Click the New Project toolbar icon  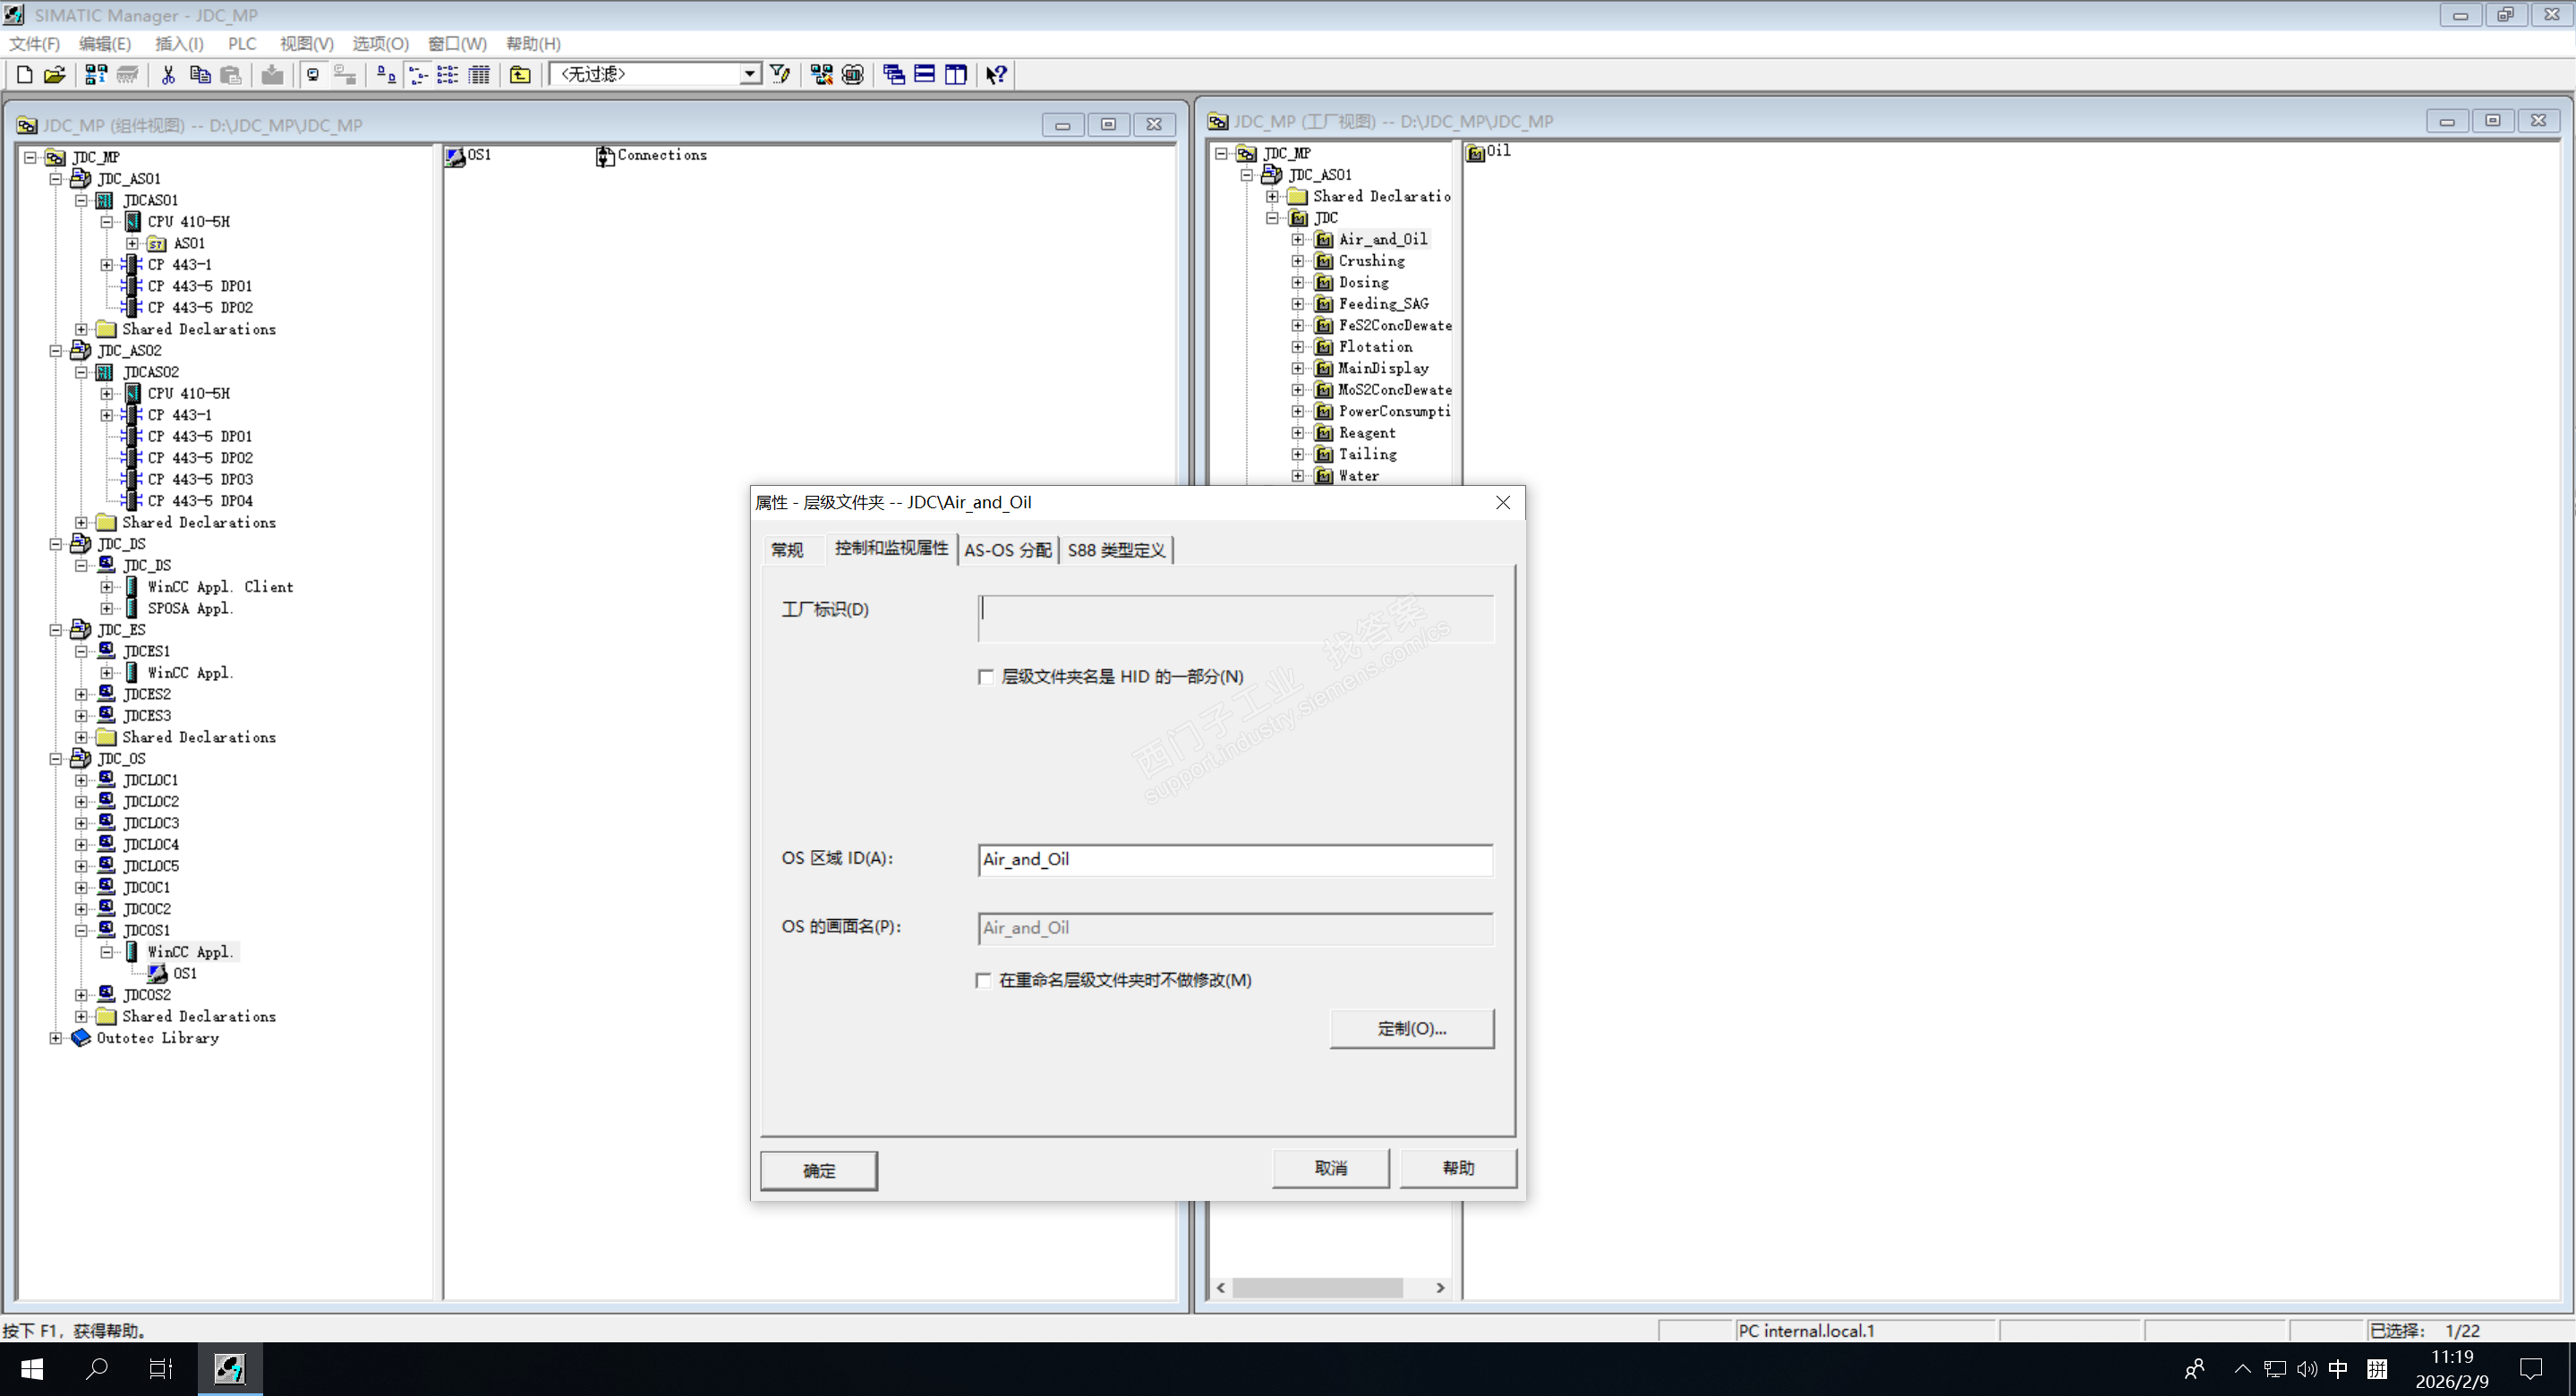pyautogui.click(x=24, y=75)
